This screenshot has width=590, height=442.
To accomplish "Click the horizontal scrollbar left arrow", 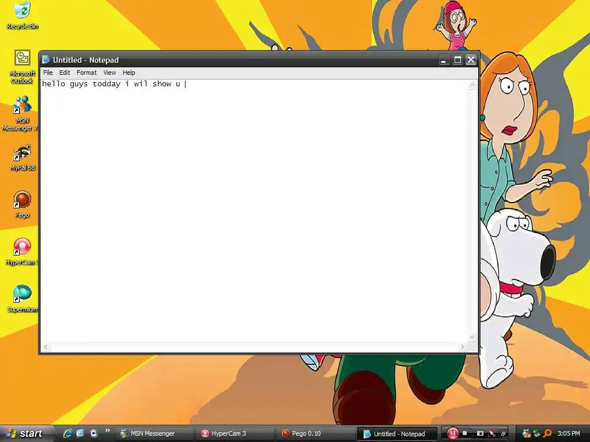I will tap(46, 347).
